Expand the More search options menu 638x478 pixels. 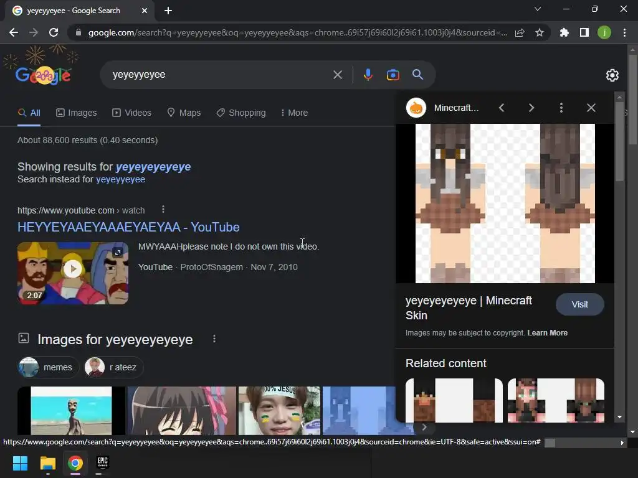(x=294, y=113)
